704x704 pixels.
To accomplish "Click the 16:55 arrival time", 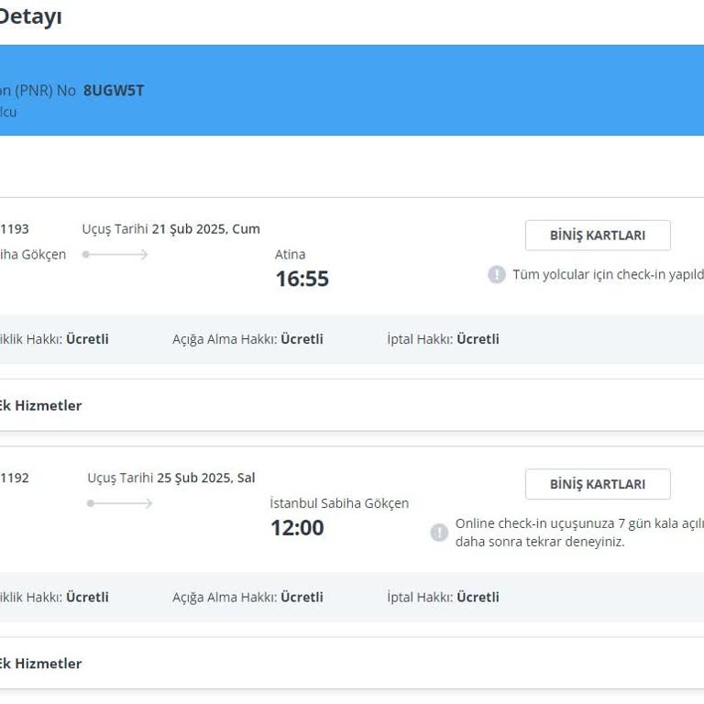I will (x=302, y=279).
